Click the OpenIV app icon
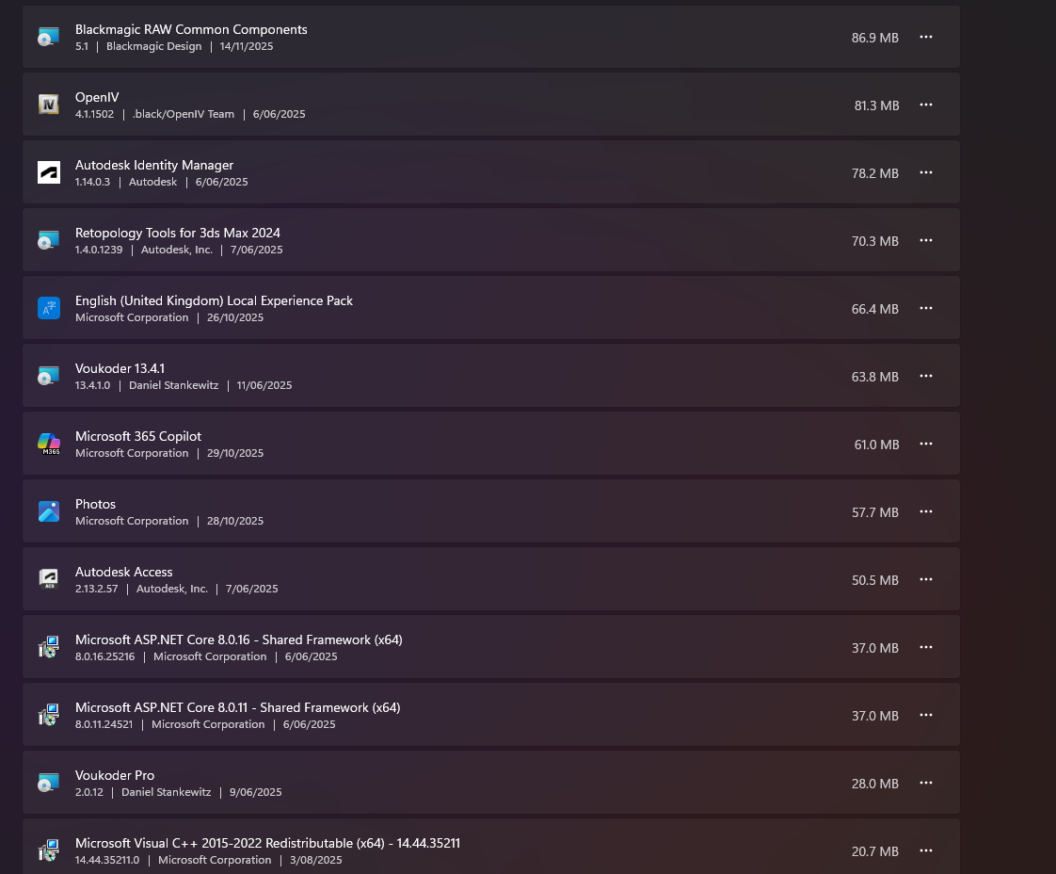The height and width of the screenshot is (874, 1056). point(49,105)
